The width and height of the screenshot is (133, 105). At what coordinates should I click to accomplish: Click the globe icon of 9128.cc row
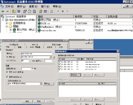click(x=39, y=23)
